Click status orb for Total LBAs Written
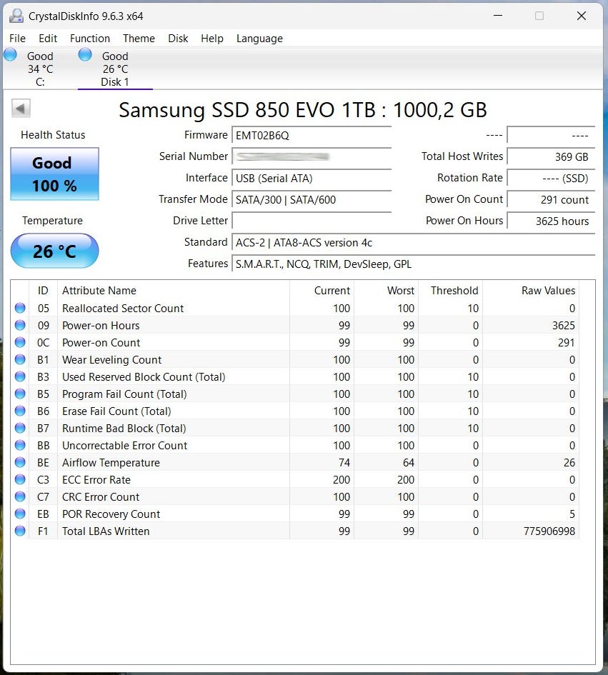The image size is (608, 675). click(20, 531)
